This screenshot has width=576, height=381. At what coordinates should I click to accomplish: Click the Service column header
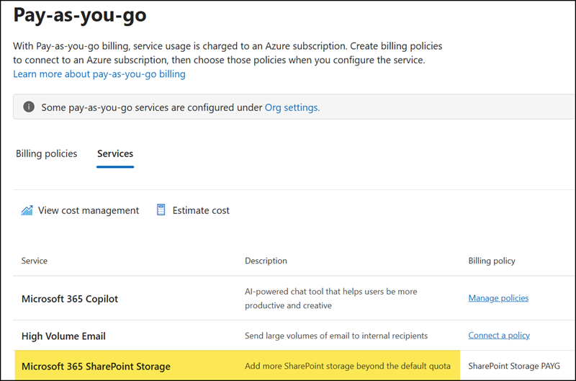click(x=34, y=261)
